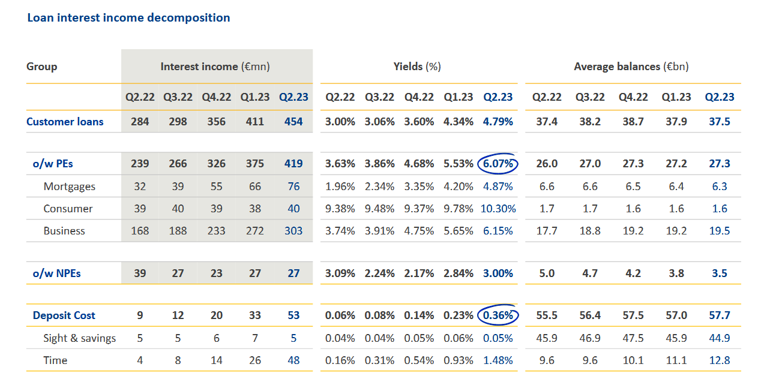Viewport: 767px width, 379px height.
Task: Select the 57.7 deposit average balance cell
Action: (x=719, y=315)
